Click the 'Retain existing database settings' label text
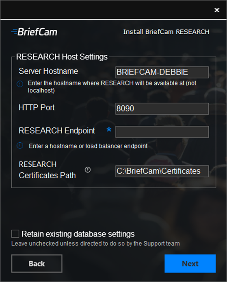227x282 pixels. pos(78,234)
